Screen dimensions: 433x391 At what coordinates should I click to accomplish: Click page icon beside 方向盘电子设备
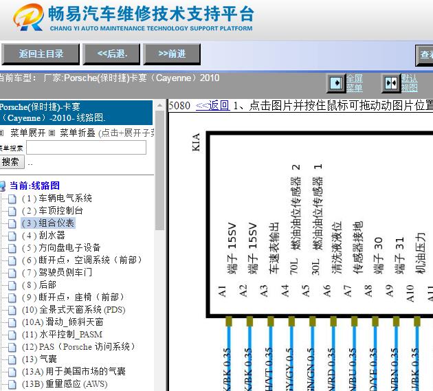(12, 248)
